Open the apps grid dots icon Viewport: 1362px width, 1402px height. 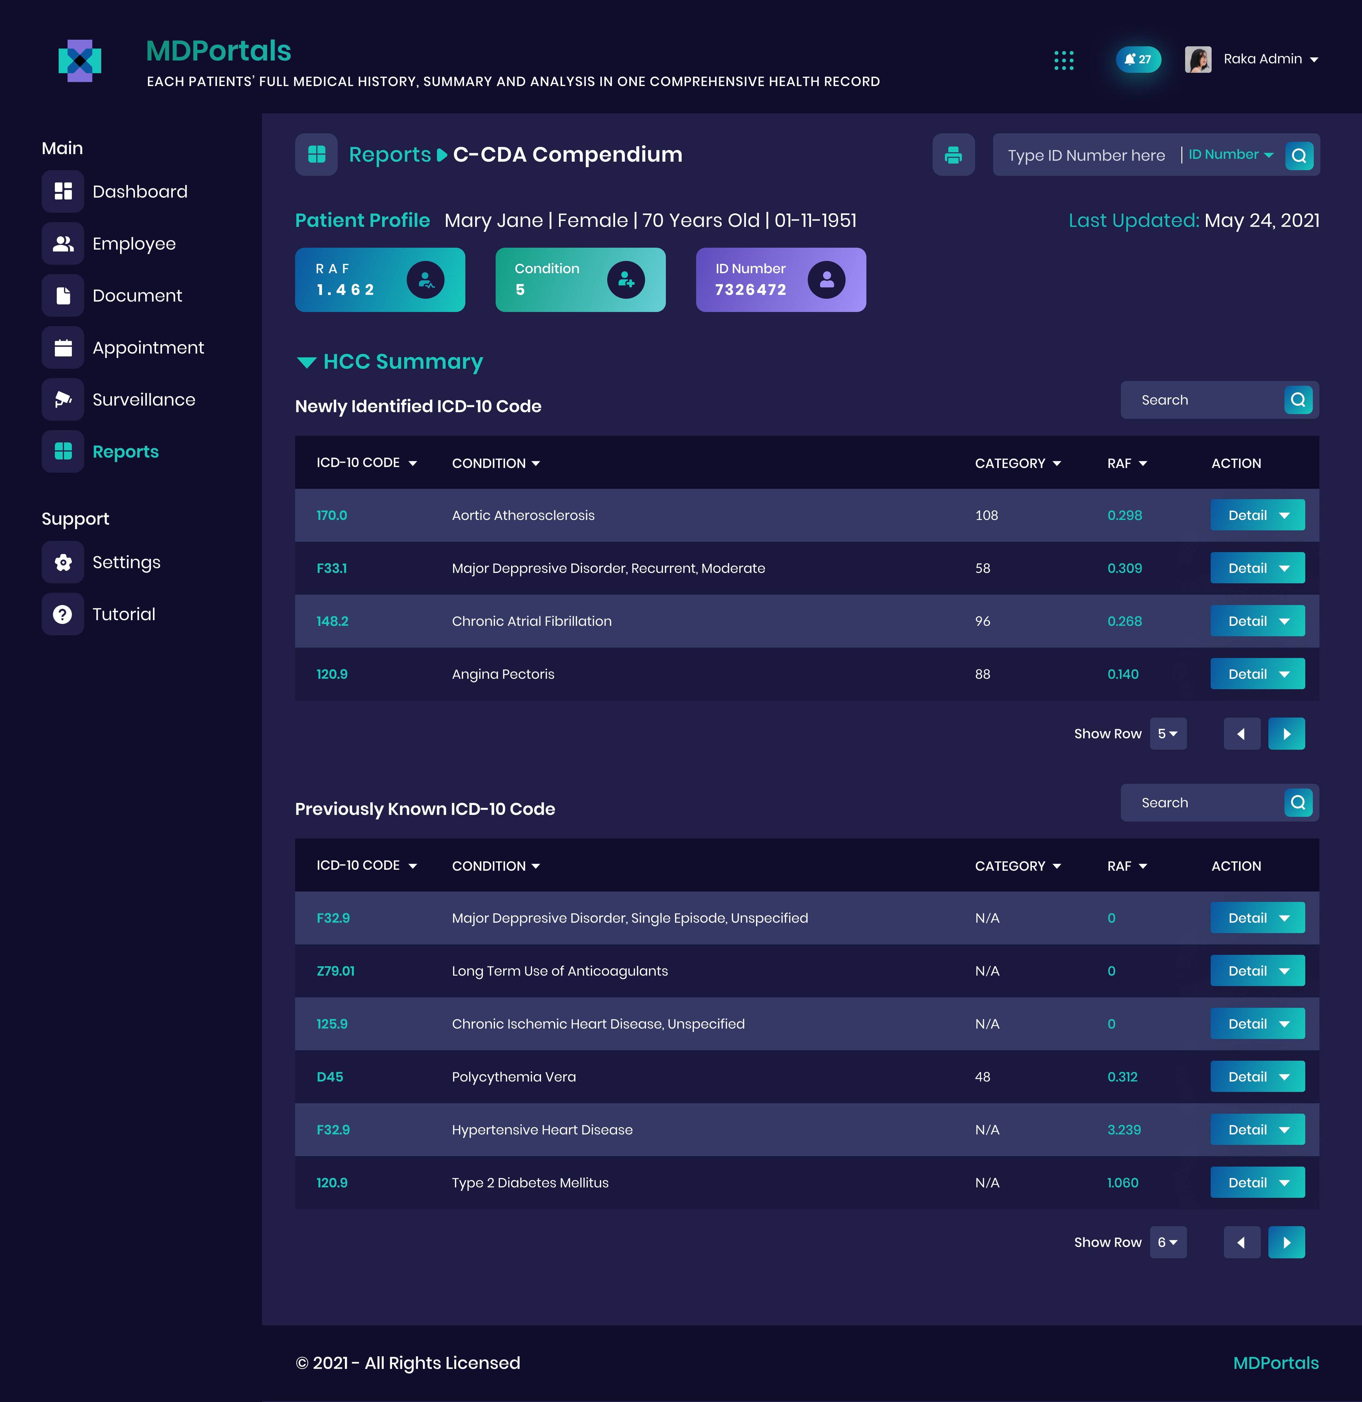click(x=1063, y=60)
